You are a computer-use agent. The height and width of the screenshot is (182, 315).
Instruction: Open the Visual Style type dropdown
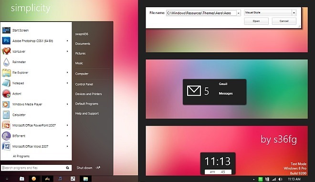[270, 13]
